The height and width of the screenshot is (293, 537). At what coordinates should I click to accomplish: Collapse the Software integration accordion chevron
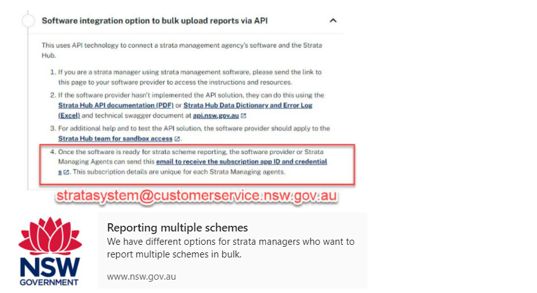(333, 20)
